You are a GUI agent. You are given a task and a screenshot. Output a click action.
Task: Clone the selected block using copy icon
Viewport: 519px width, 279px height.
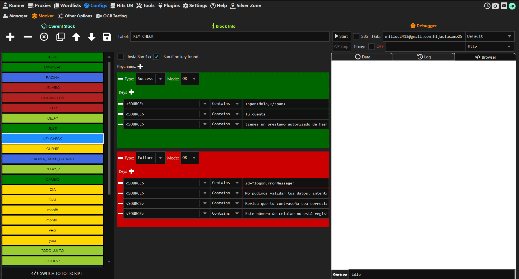point(60,37)
